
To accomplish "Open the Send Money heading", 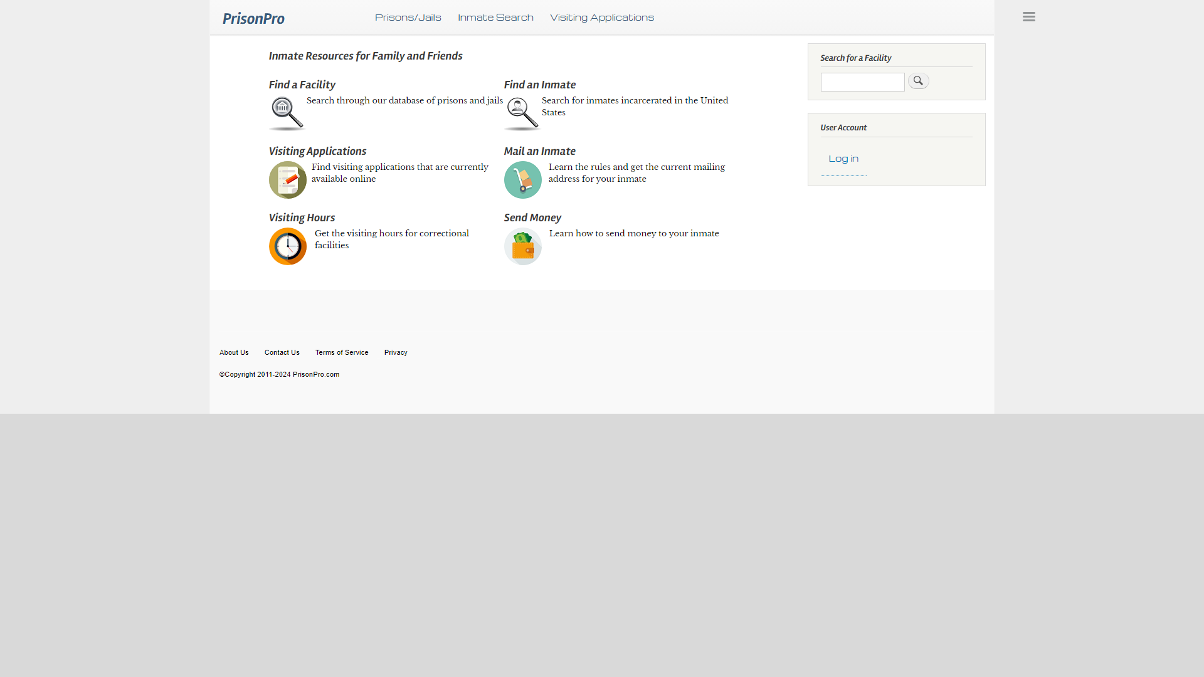I will click(x=532, y=218).
